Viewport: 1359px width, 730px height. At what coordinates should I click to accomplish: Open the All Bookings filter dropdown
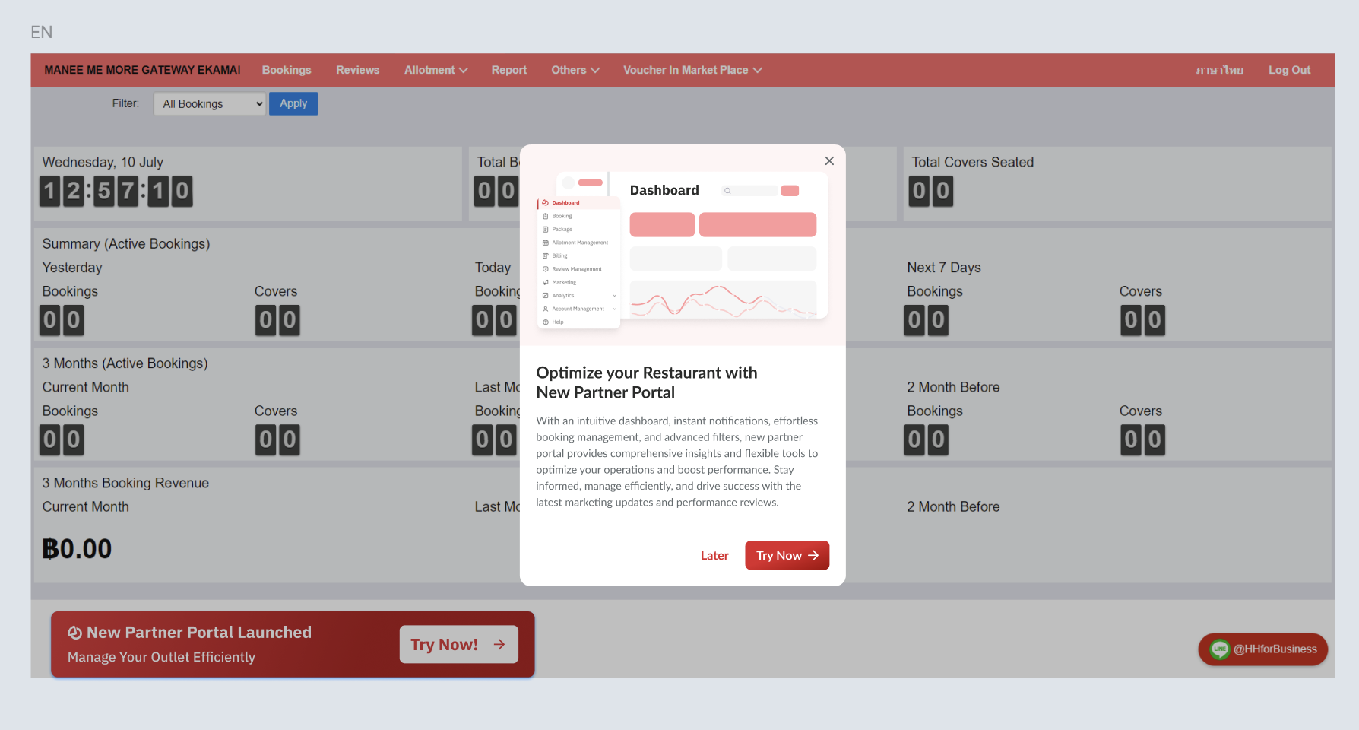pos(209,104)
